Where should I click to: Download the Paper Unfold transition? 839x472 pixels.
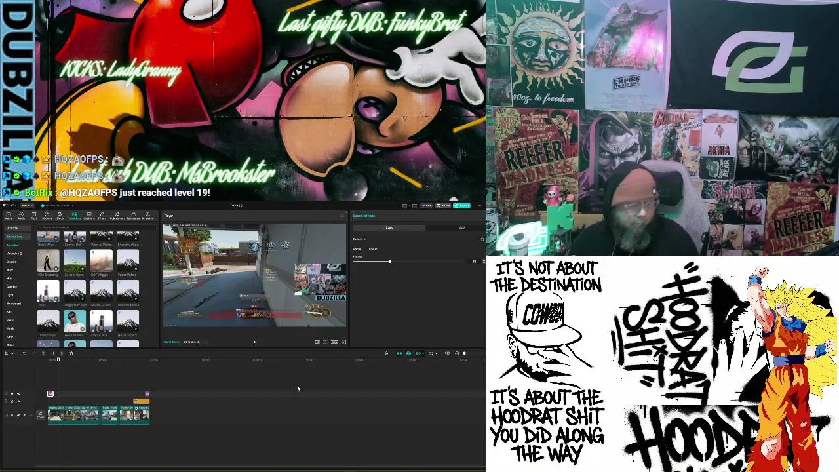136,268
